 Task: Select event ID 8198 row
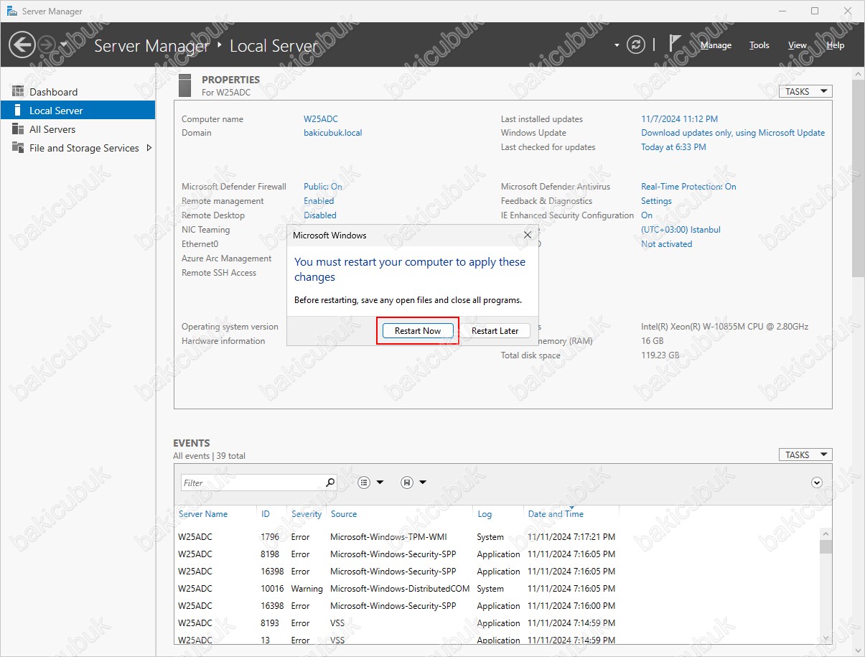tap(497, 554)
